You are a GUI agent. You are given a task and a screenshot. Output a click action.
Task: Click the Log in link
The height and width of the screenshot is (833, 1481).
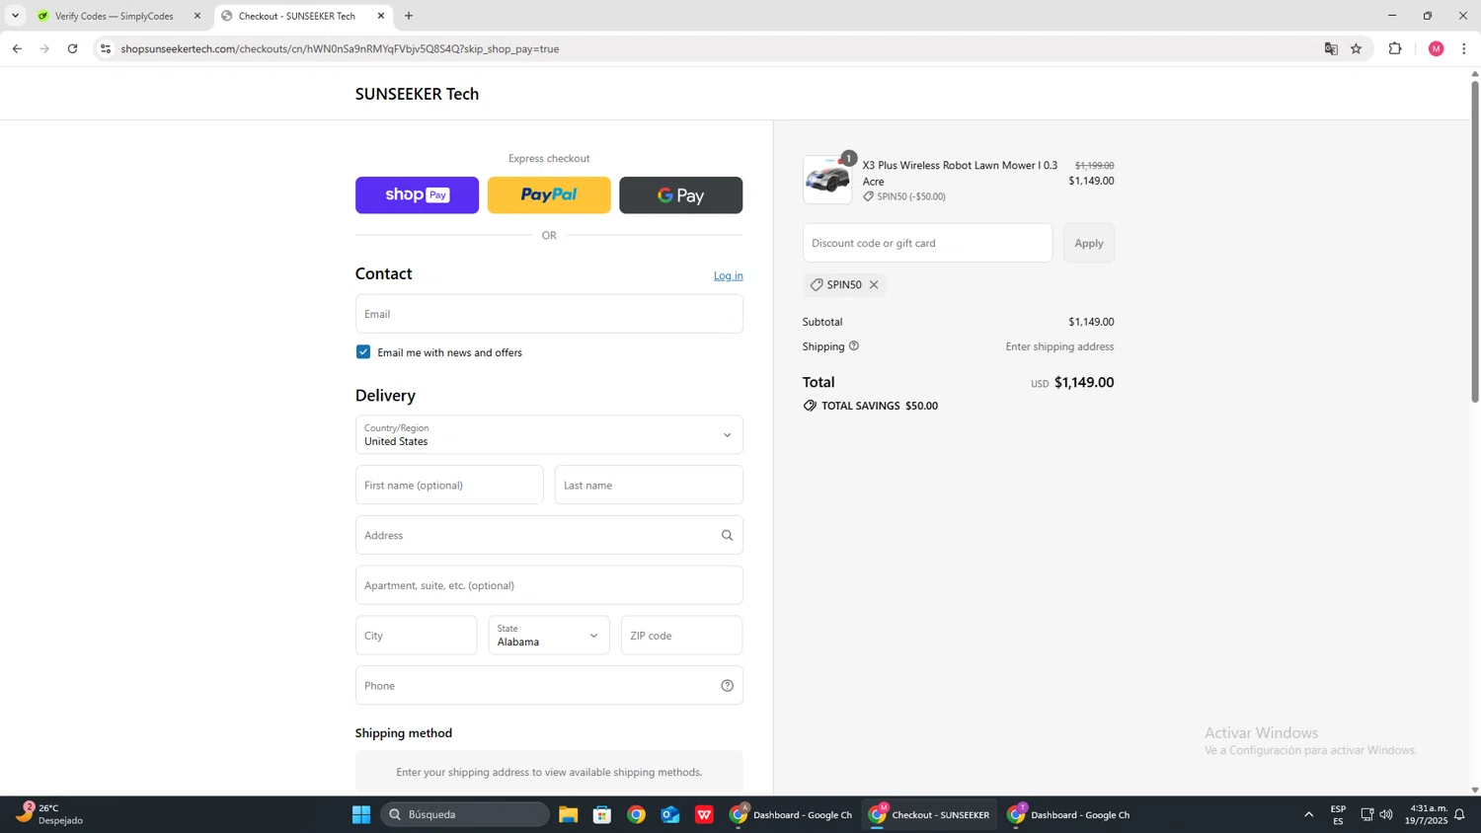pyautogui.click(x=729, y=275)
